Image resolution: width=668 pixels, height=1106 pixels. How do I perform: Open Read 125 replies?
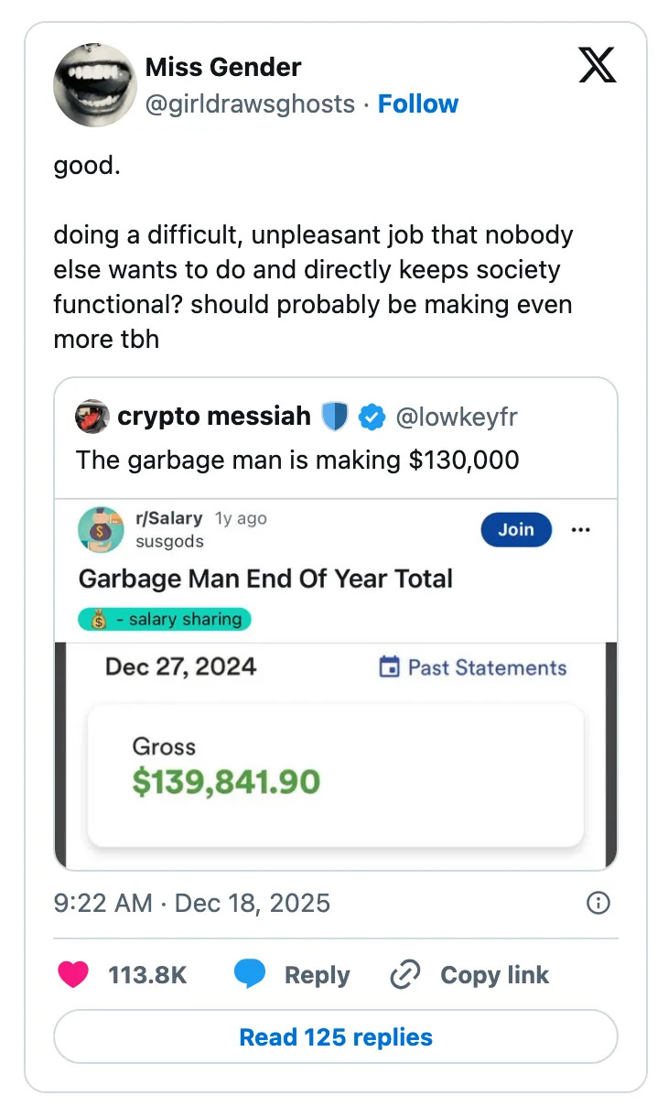[336, 1037]
